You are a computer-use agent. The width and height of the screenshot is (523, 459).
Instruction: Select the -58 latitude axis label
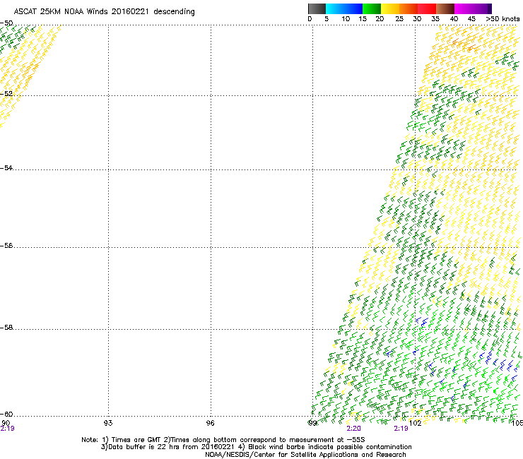6,328
